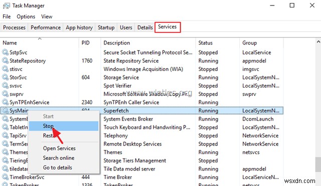Image resolution: width=321 pixels, height=186 pixels.
Task: Sort services by the PID column
Action: click(90, 42)
